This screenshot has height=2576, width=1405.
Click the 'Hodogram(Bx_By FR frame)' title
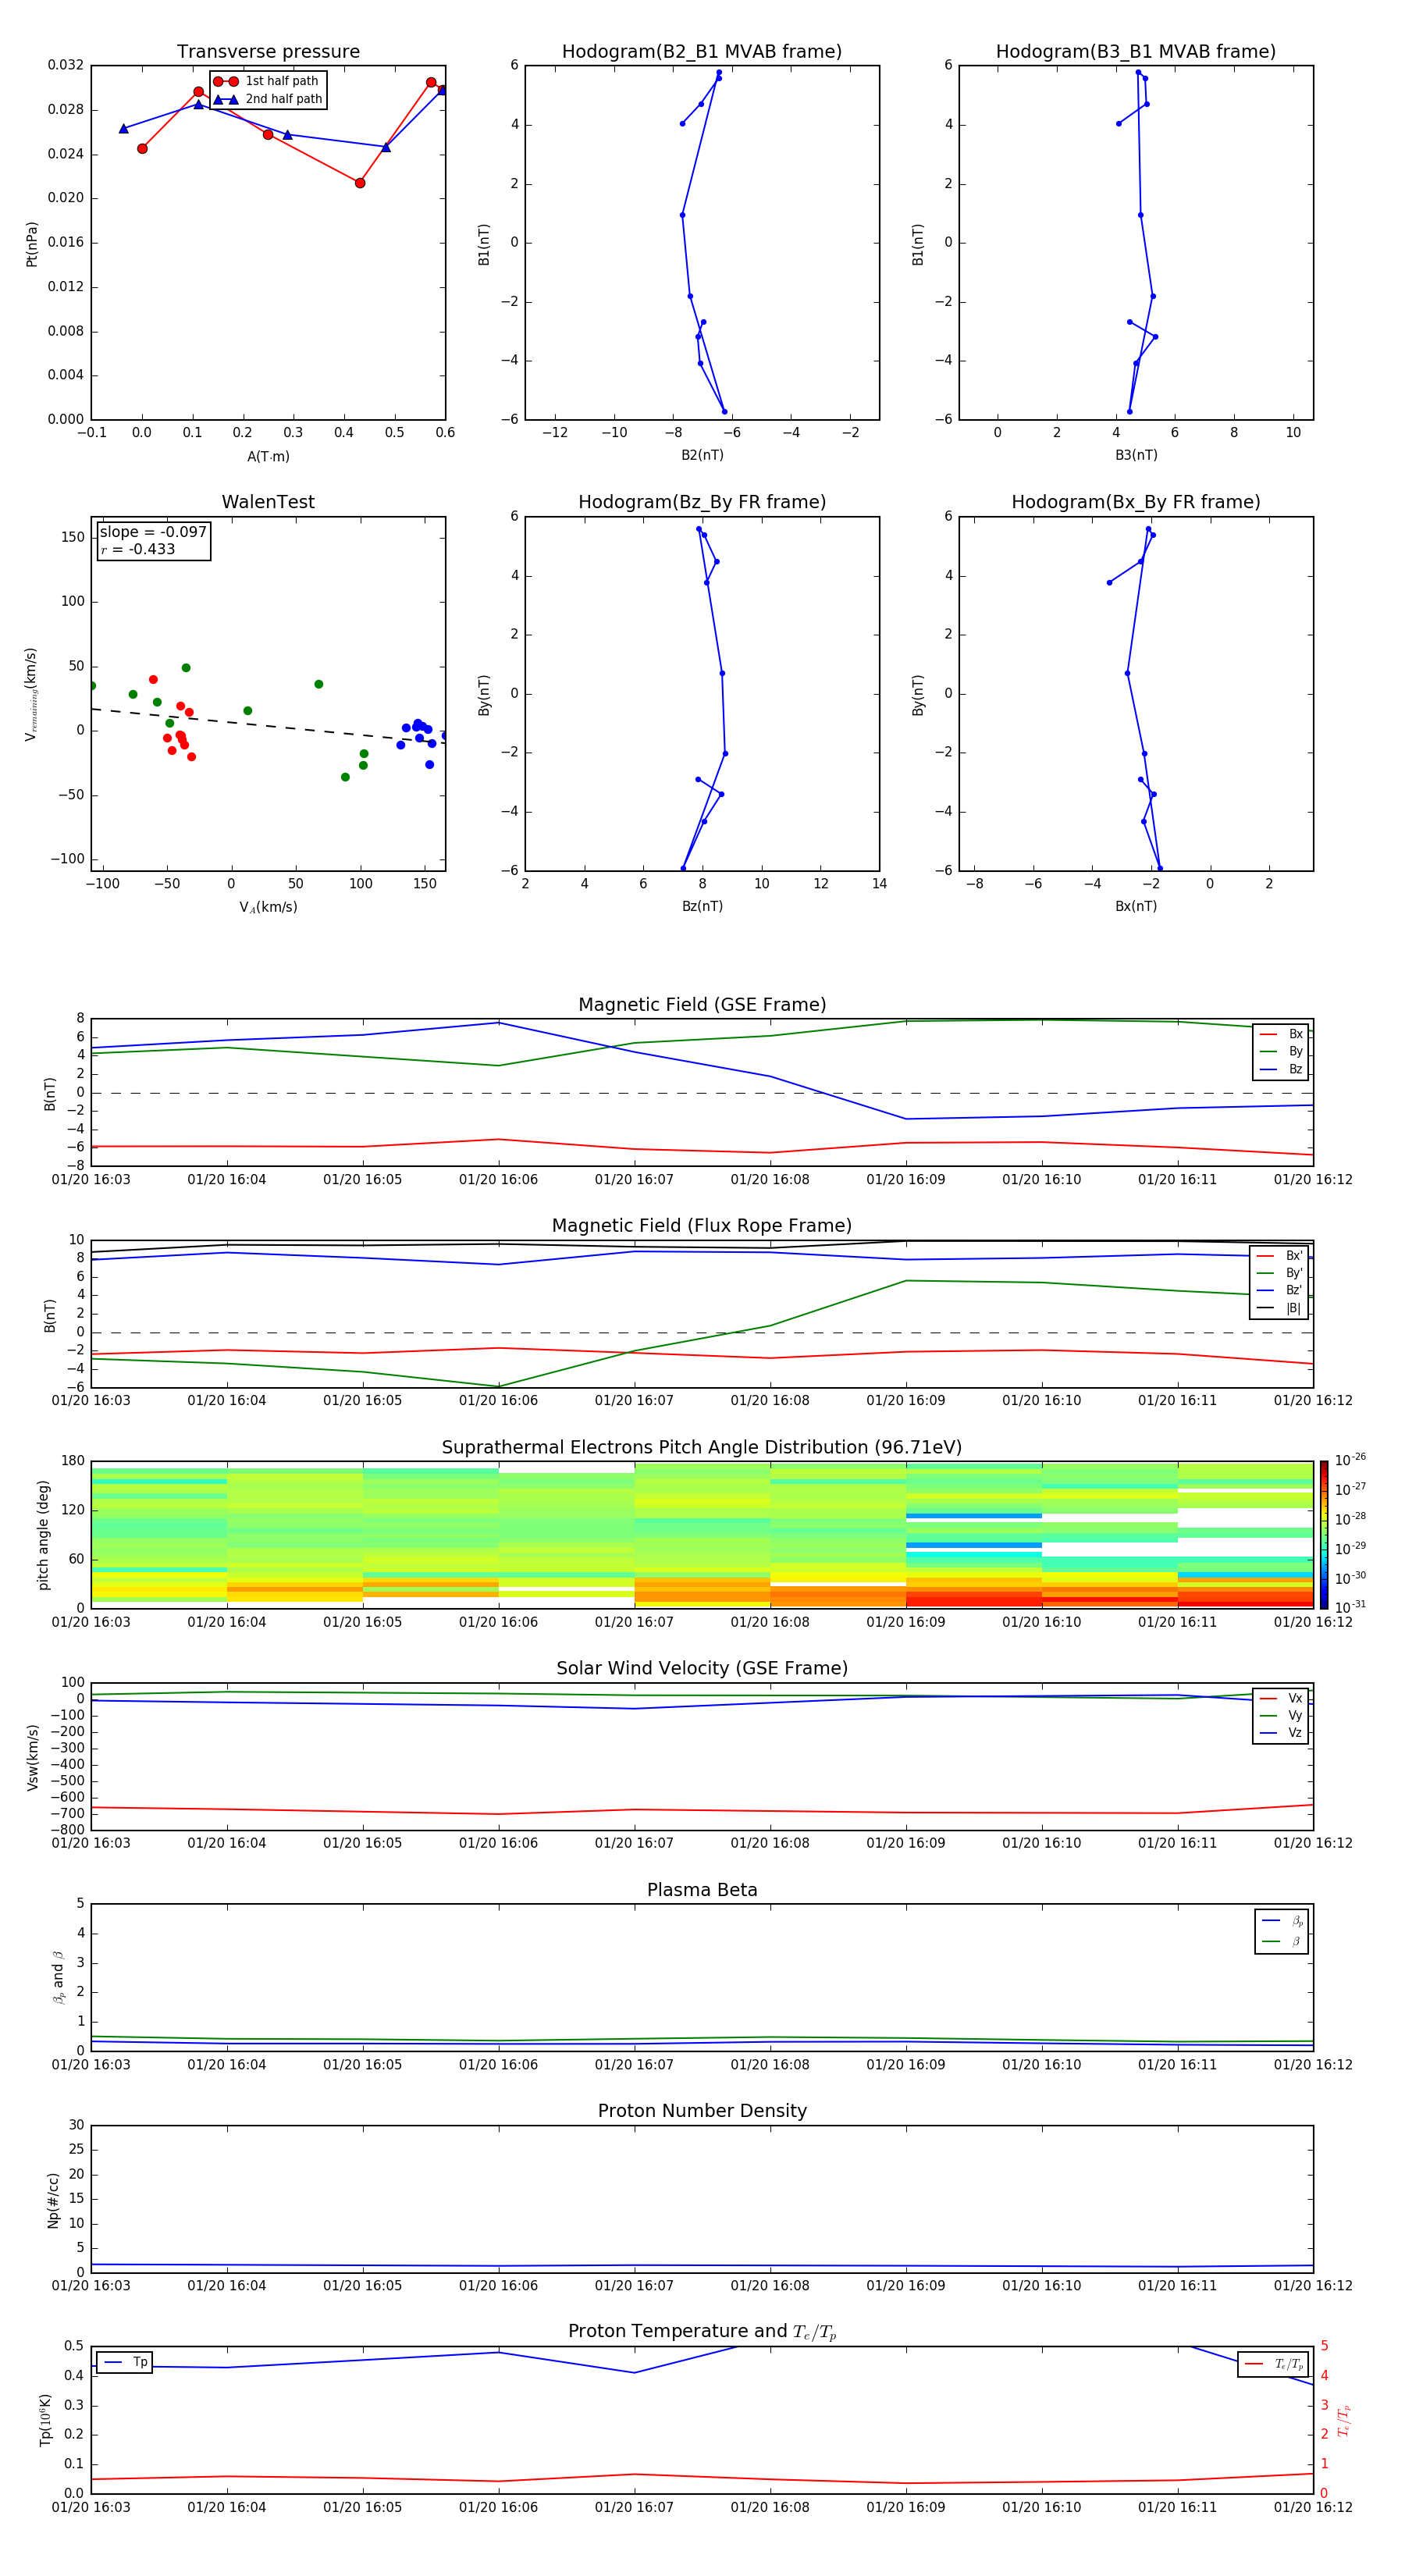click(1136, 502)
